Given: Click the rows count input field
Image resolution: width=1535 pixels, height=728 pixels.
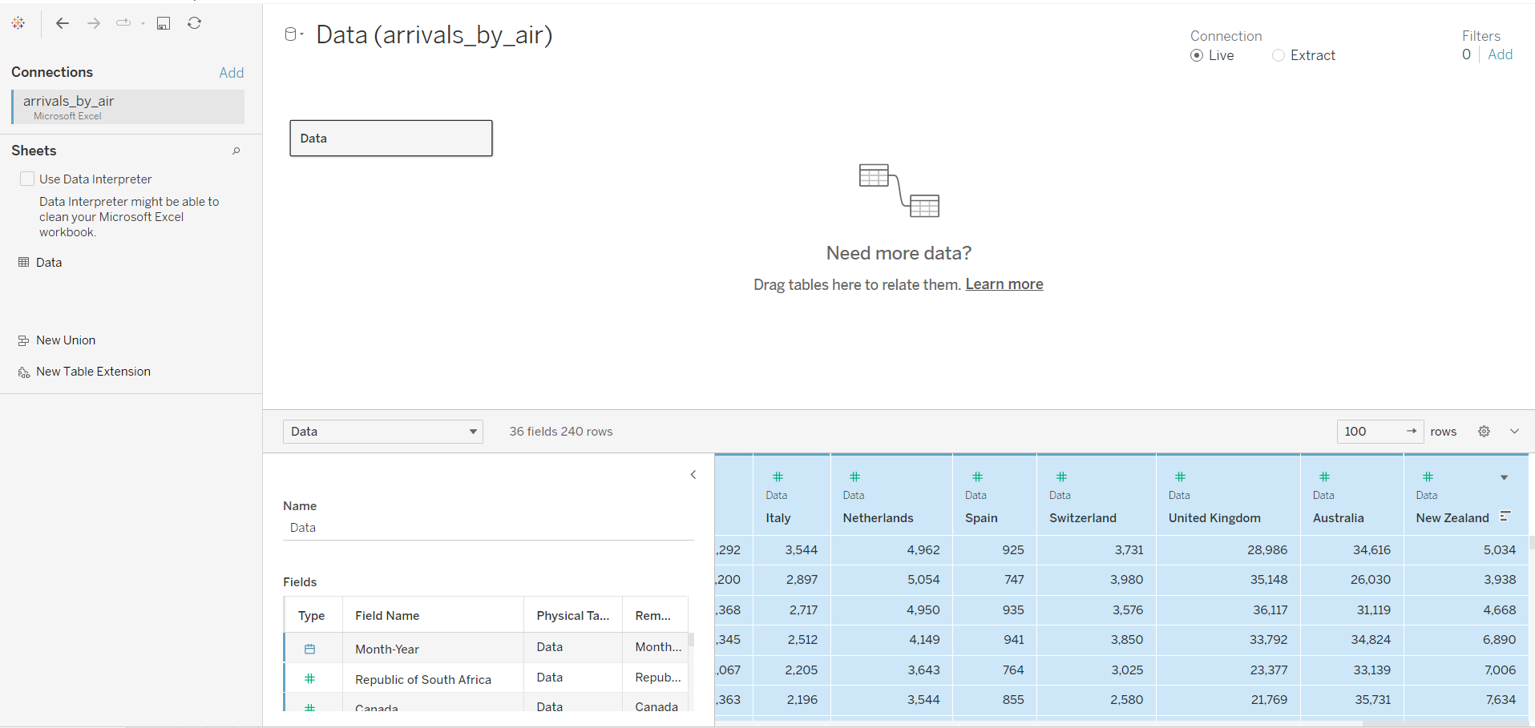Looking at the screenshot, I should pos(1371,432).
